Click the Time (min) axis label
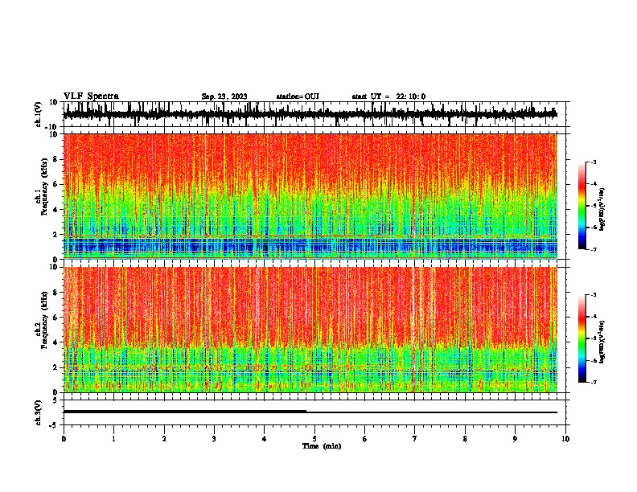Viewport: 637px width, 492px height. [x=322, y=446]
